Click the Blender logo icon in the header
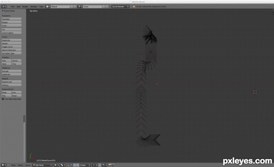Viewport: 274px width, 167px height. click(x=134, y=7)
